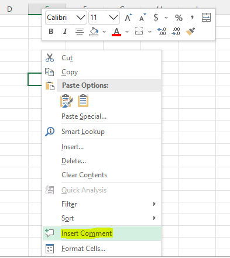Center align the cell text
Screen dimensions: 230x258
tap(80, 32)
